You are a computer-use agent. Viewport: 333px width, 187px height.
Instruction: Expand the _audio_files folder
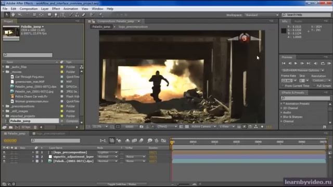[x=4, y=67]
